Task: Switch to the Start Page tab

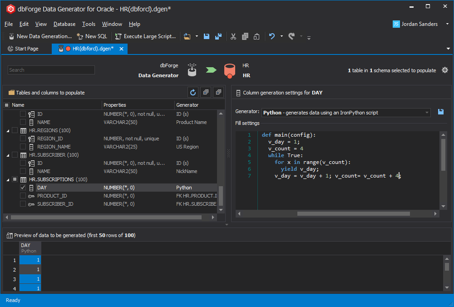Action: click(23, 49)
